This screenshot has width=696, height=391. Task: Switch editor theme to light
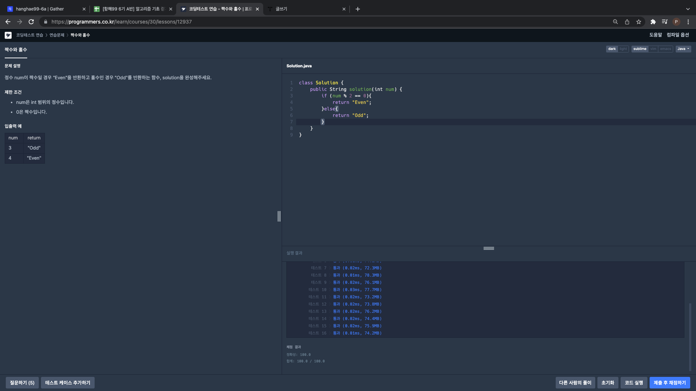[x=623, y=49]
